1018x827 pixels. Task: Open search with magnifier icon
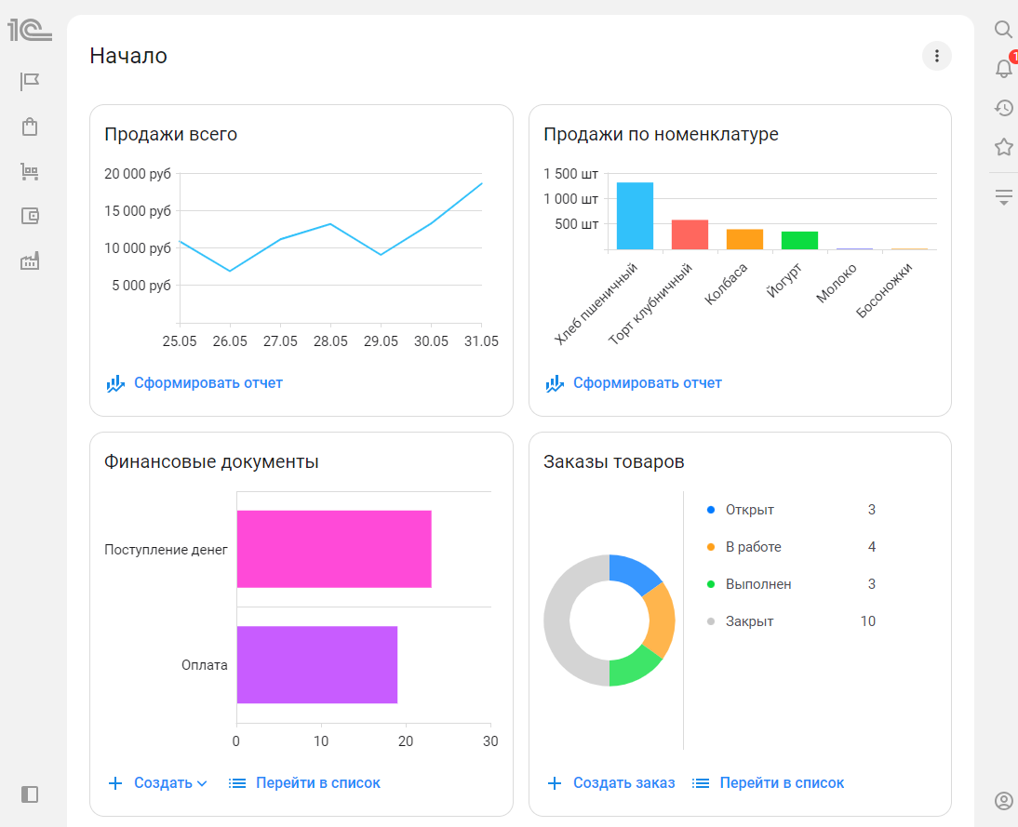(x=1003, y=29)
